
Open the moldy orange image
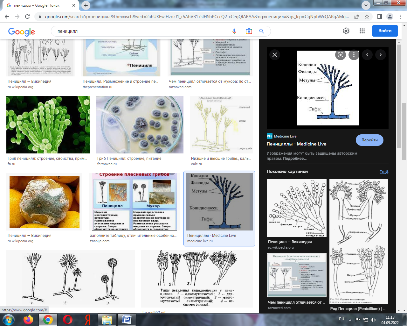click(x=44, y=202)
